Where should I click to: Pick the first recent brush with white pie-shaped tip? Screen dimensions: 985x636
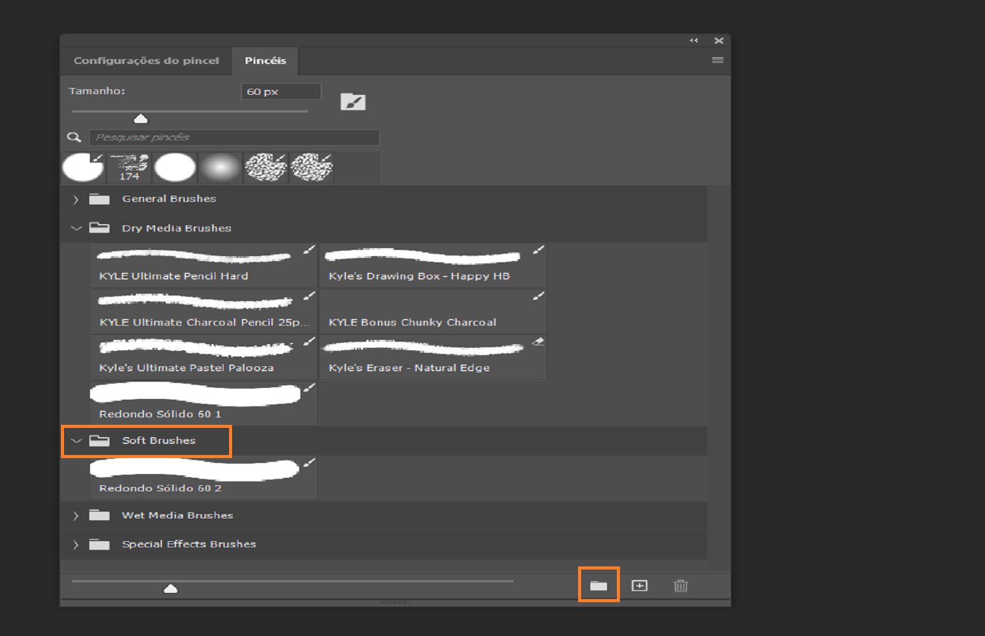coord(84,167)
